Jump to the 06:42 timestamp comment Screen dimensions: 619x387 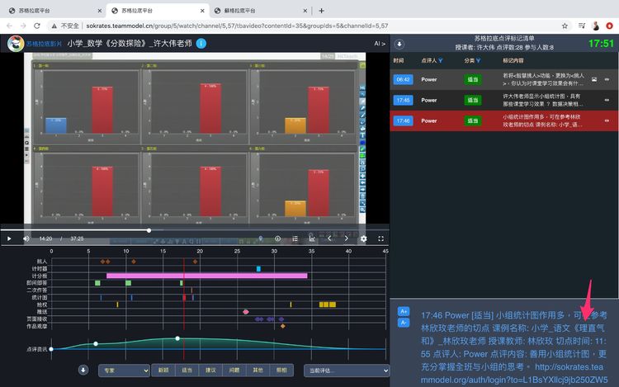(x=404, y=79)
